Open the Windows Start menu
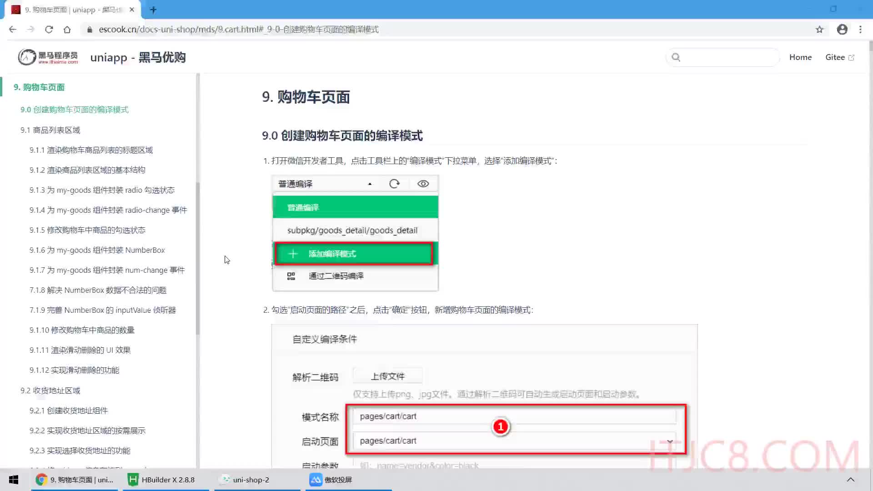 coord(14,480)
